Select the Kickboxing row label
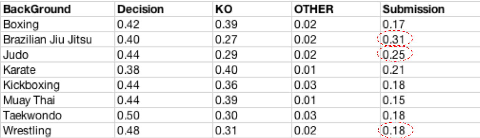The image size is (480, 138). tap(31, 85)
